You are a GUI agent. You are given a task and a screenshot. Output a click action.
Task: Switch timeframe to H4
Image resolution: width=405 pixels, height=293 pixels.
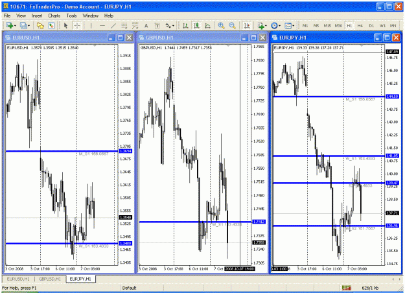click(360, 25)
